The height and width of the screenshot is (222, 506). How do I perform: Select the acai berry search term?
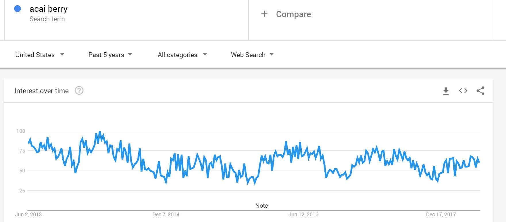(x=49, y=9)
